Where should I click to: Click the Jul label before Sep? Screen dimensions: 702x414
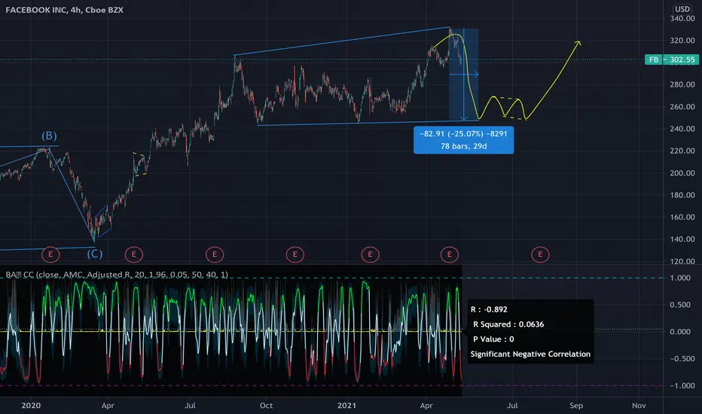(512, 406)
